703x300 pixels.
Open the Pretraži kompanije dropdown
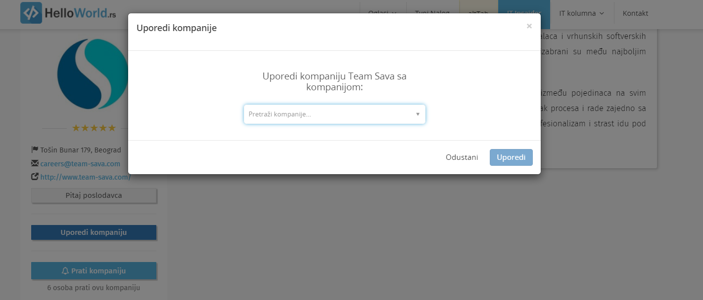pos(334,114)
